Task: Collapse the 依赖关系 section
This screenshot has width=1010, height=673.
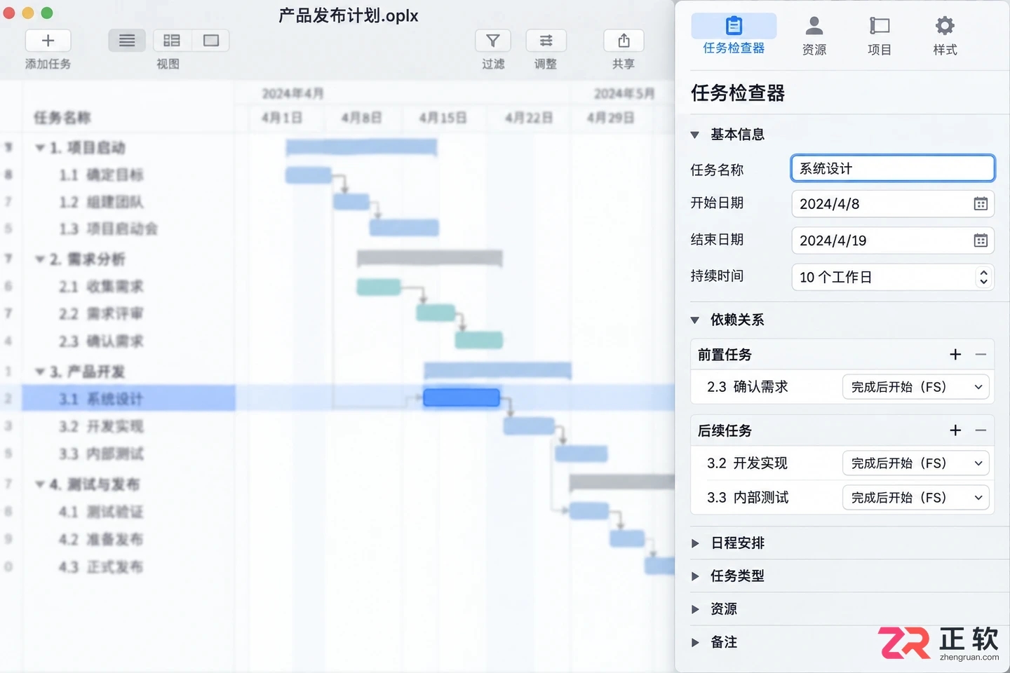Action: tap(695, 320)
